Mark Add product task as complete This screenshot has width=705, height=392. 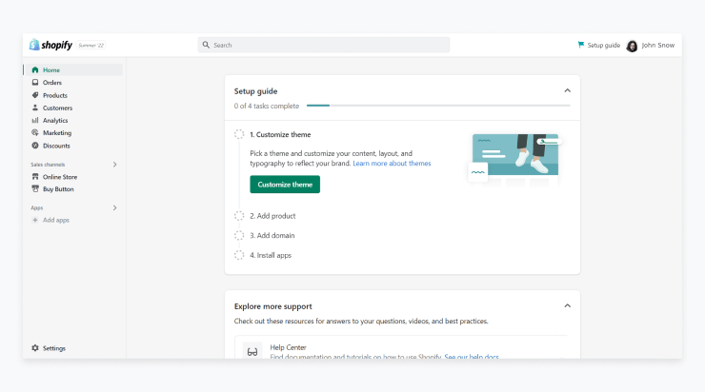click(239, 216)
